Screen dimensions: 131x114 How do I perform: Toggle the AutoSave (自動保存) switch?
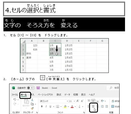31,88
